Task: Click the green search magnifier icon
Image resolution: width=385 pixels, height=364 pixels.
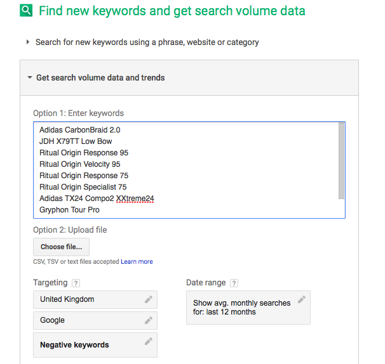Action: click(26, 11)
